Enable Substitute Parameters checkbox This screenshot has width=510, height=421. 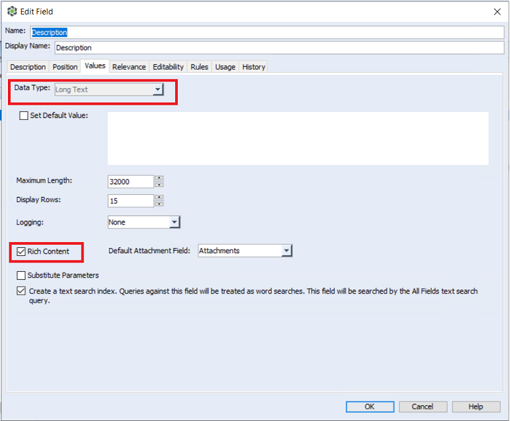(22, 275)
